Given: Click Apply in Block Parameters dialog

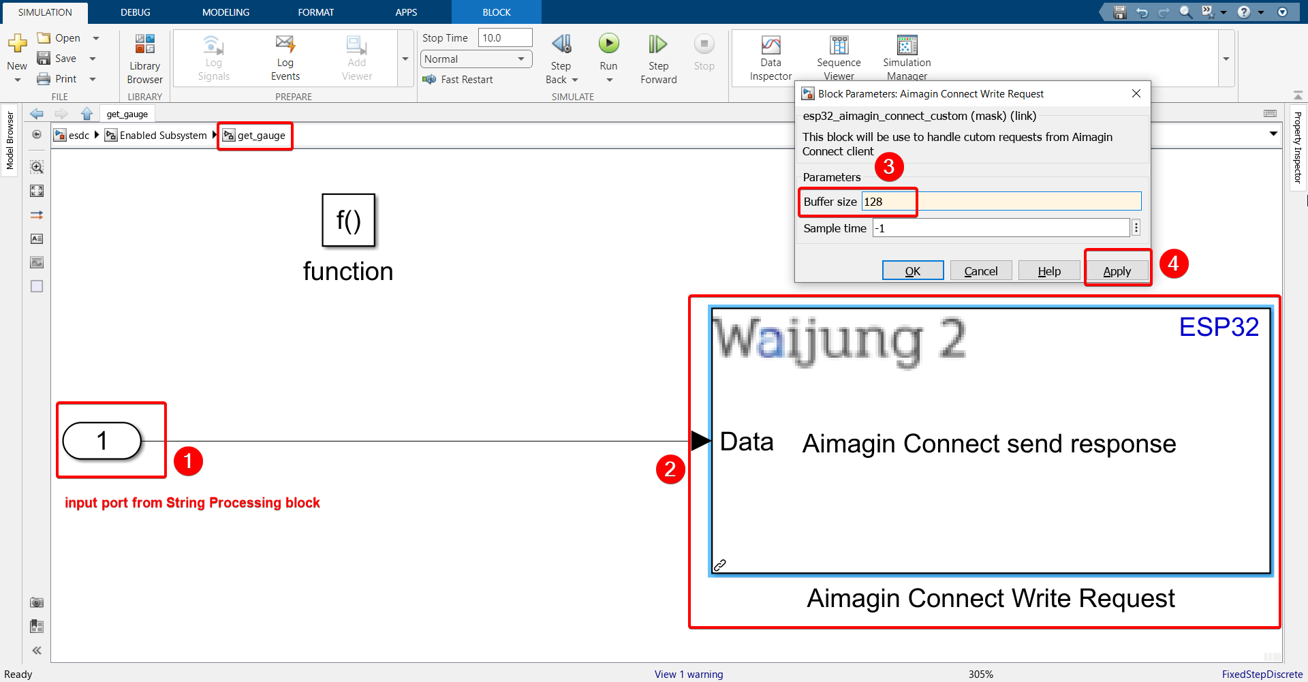Looking at the screenshot, I should [x=1117, y=270].
